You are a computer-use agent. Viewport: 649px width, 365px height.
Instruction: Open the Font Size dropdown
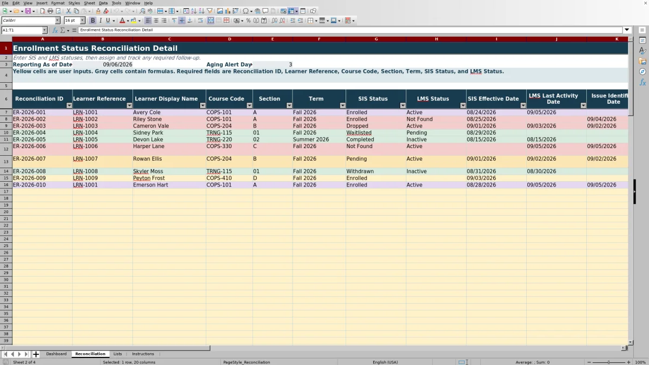click(82, 21)
